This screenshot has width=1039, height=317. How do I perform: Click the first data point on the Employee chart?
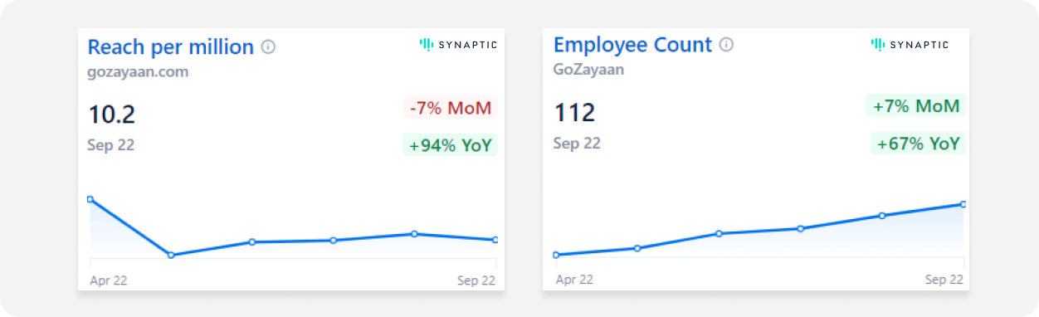pos(556,255)
